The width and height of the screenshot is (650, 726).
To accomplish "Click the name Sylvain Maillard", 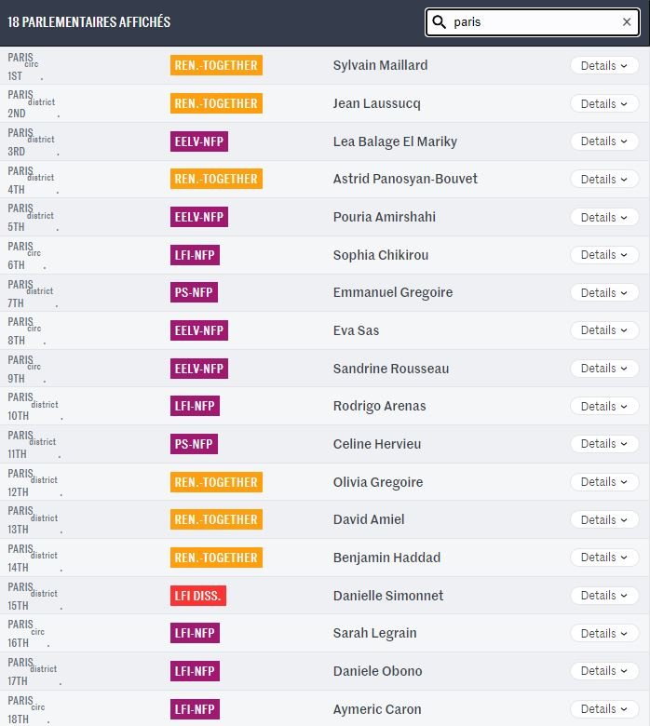I will (380, 65).
